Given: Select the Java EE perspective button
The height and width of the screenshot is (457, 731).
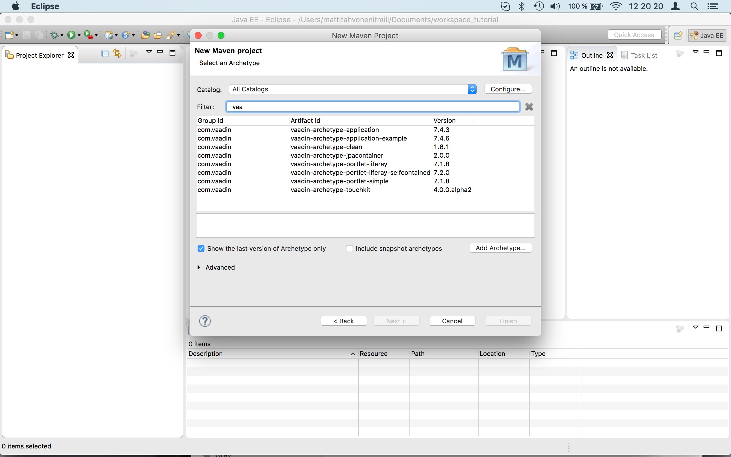Looking at the screenshot, I should coord(707,35).
